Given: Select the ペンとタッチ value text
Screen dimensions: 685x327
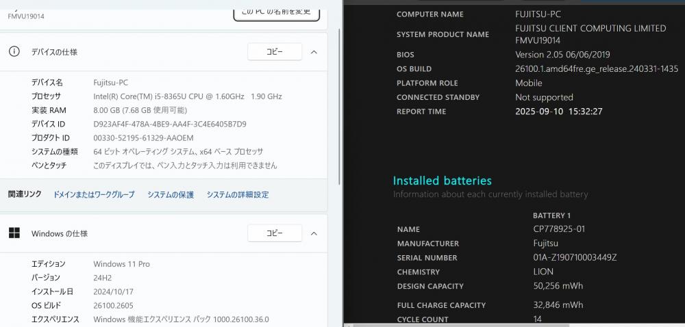Looking at the screenshot, I should click(x=185, y=166).
